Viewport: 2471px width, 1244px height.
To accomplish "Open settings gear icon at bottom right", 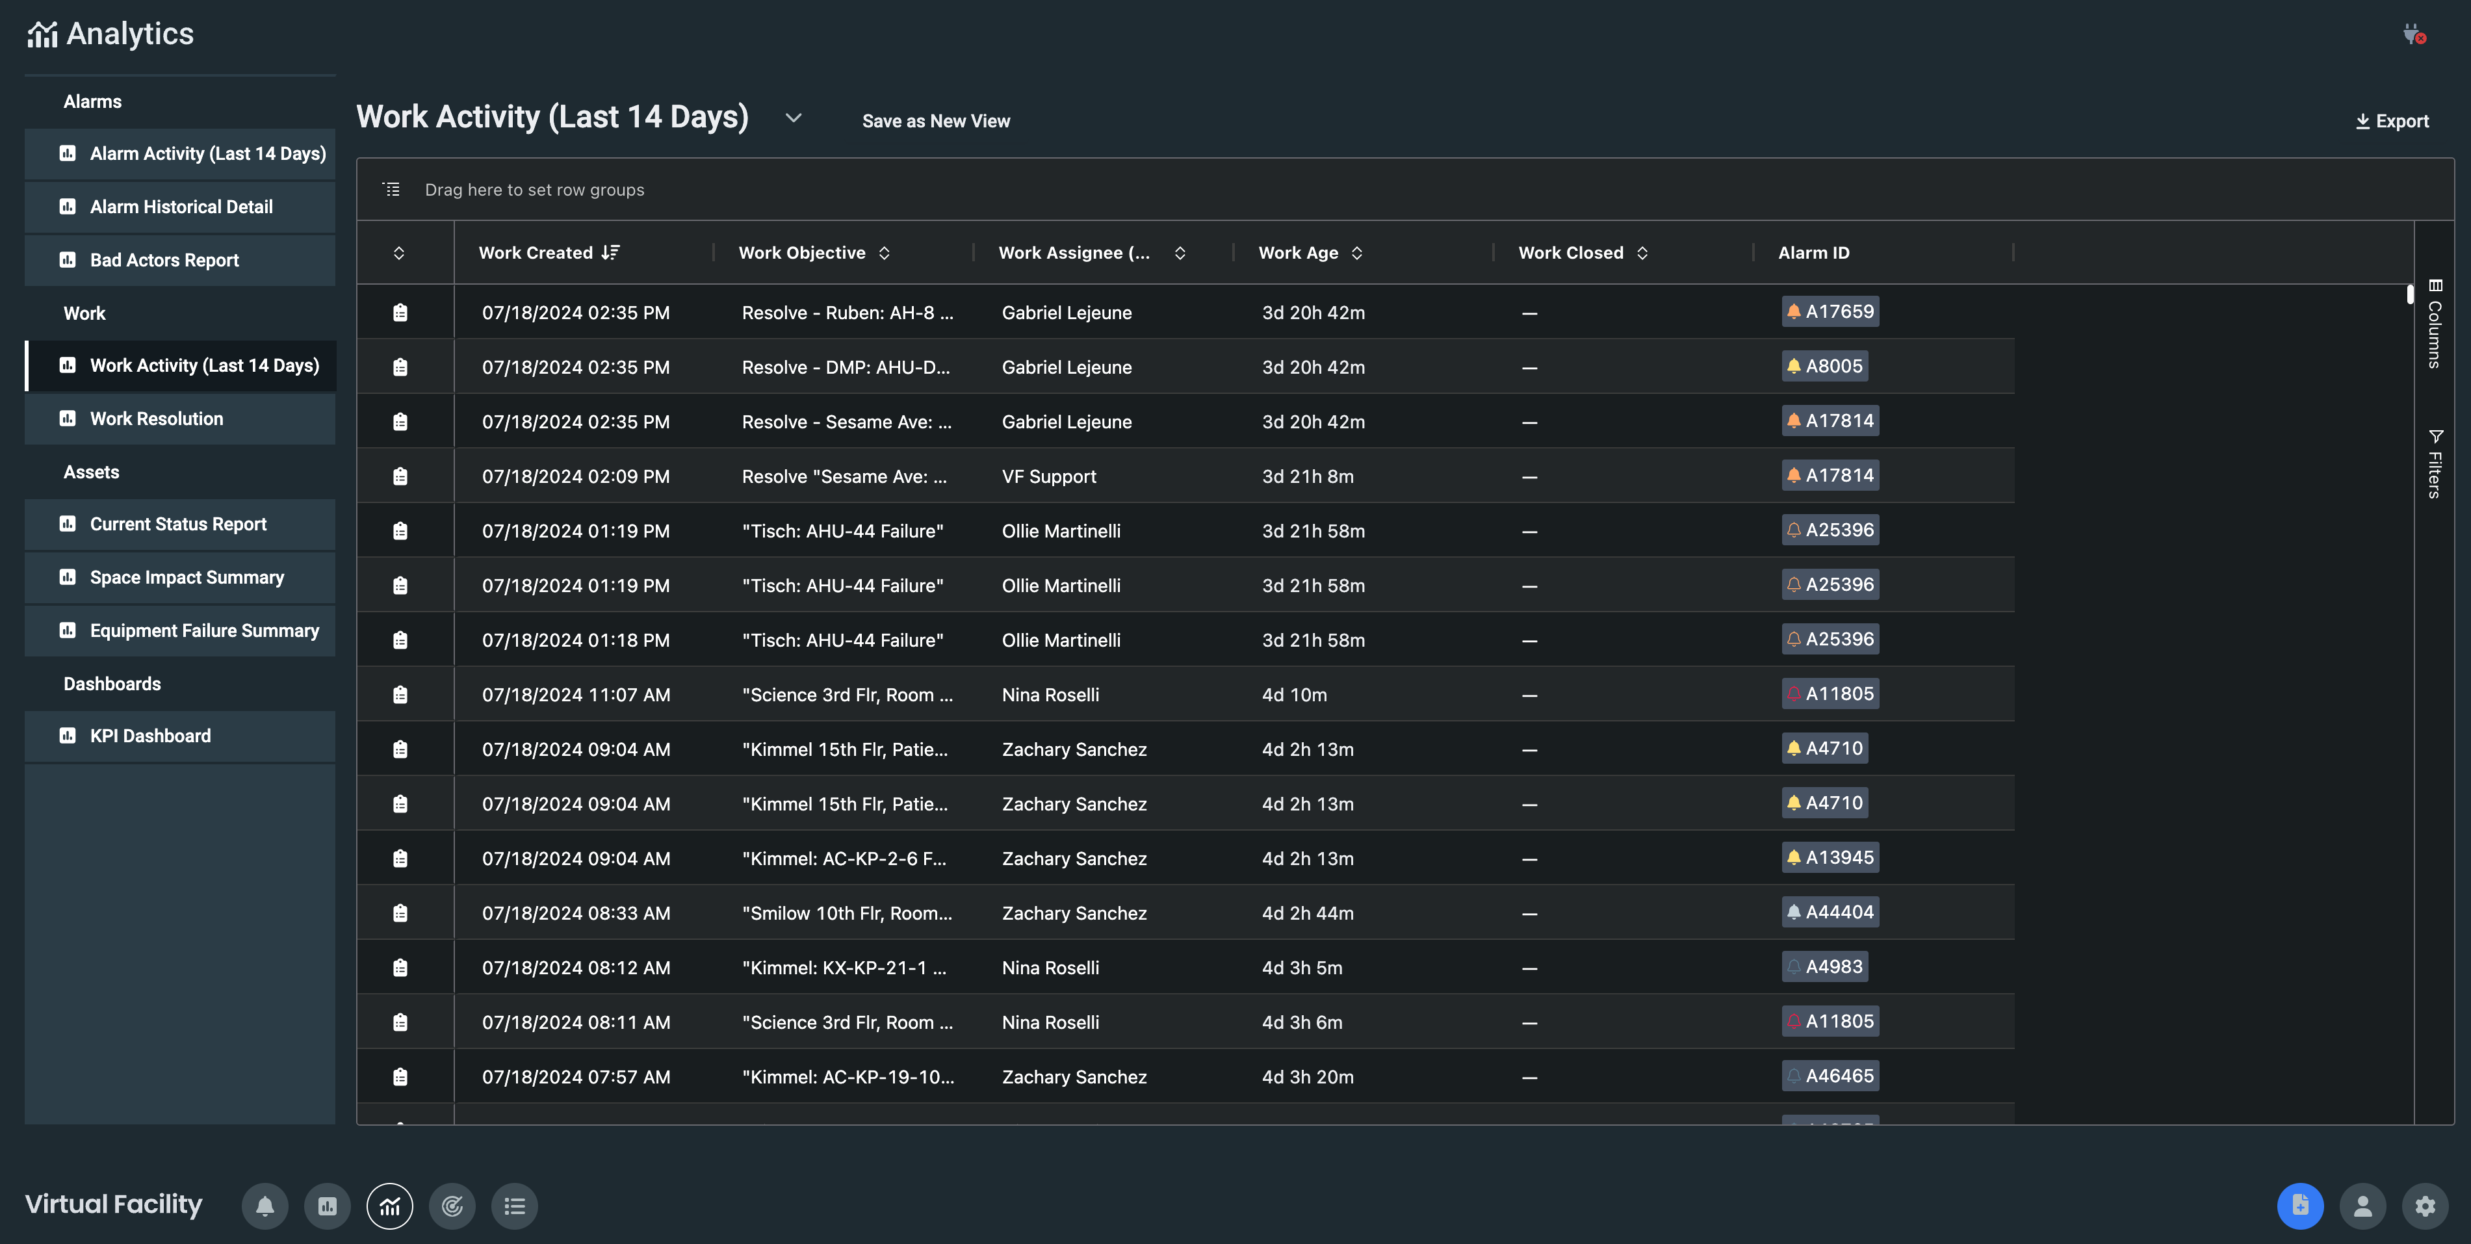I will coord(2425,1206).
